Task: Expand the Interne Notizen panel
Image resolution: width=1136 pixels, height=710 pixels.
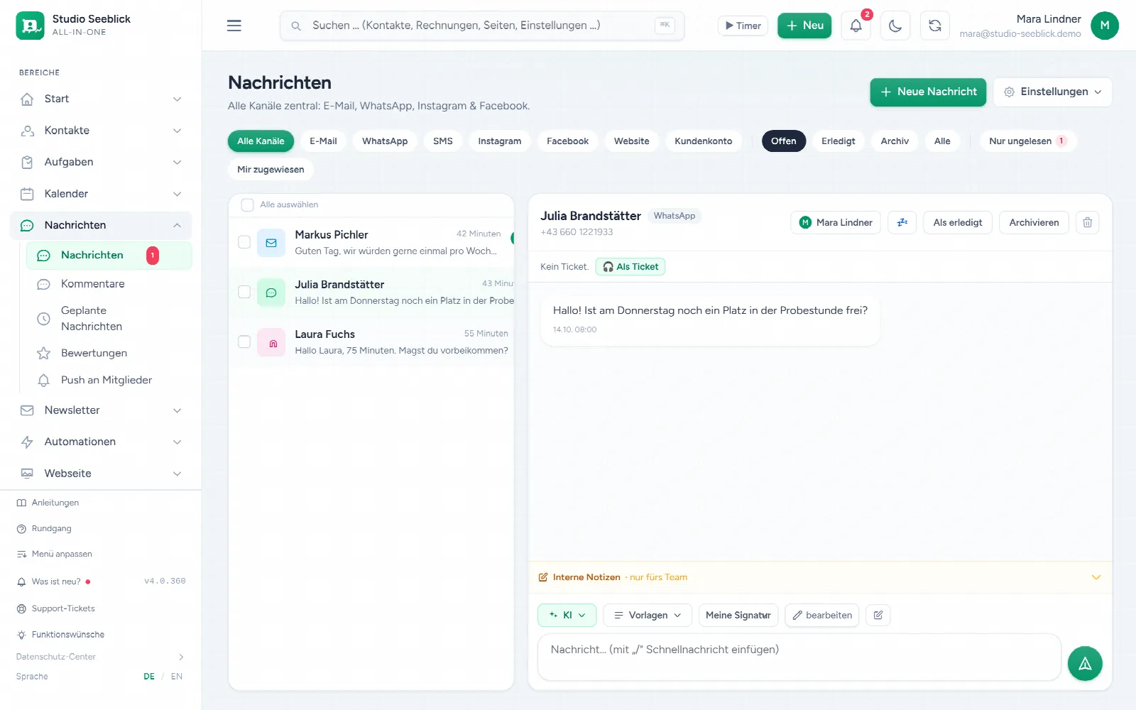Action: coord(820,577)
